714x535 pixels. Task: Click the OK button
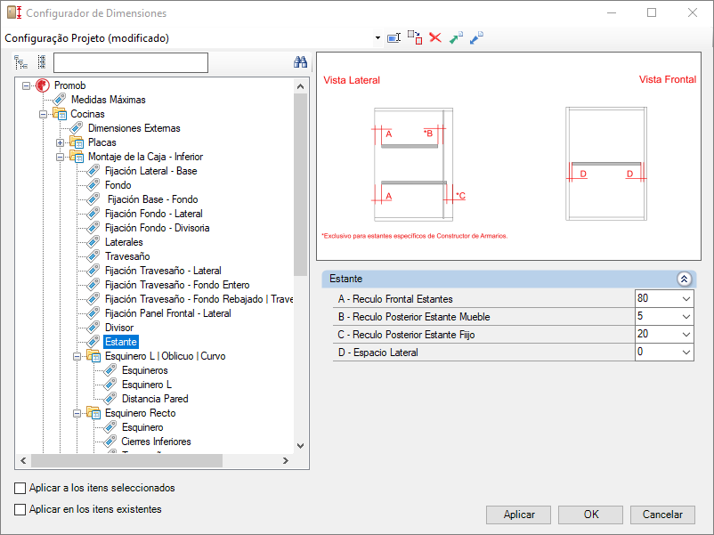(x=590, y=515)
